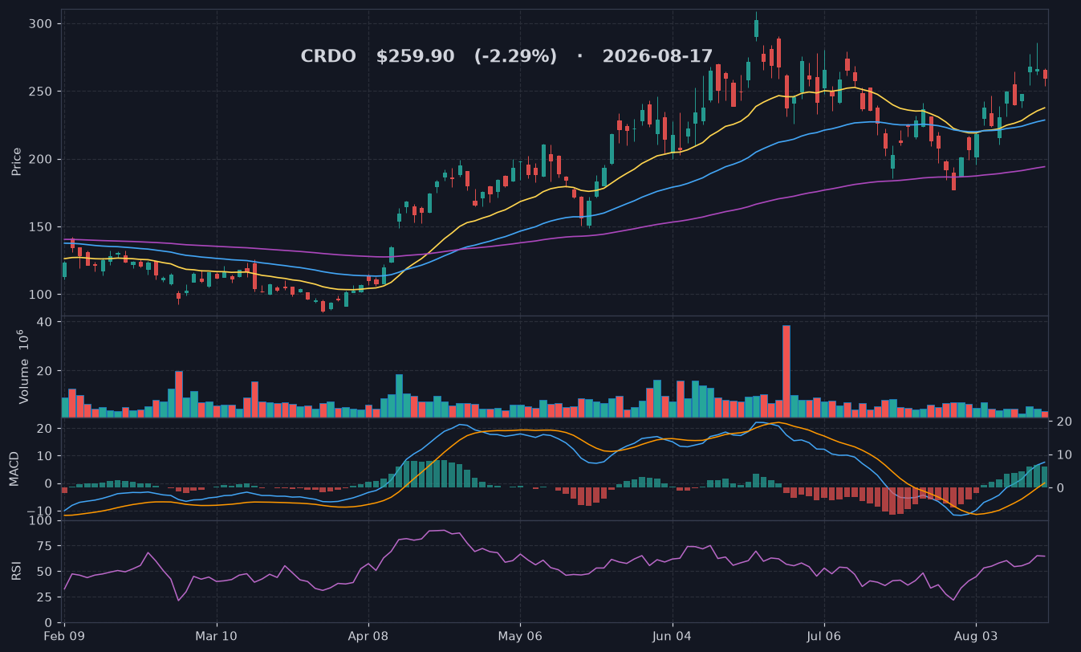The image size is (1081, 652).
Task: Click the Price axis label
Action: tap(17, 161)
